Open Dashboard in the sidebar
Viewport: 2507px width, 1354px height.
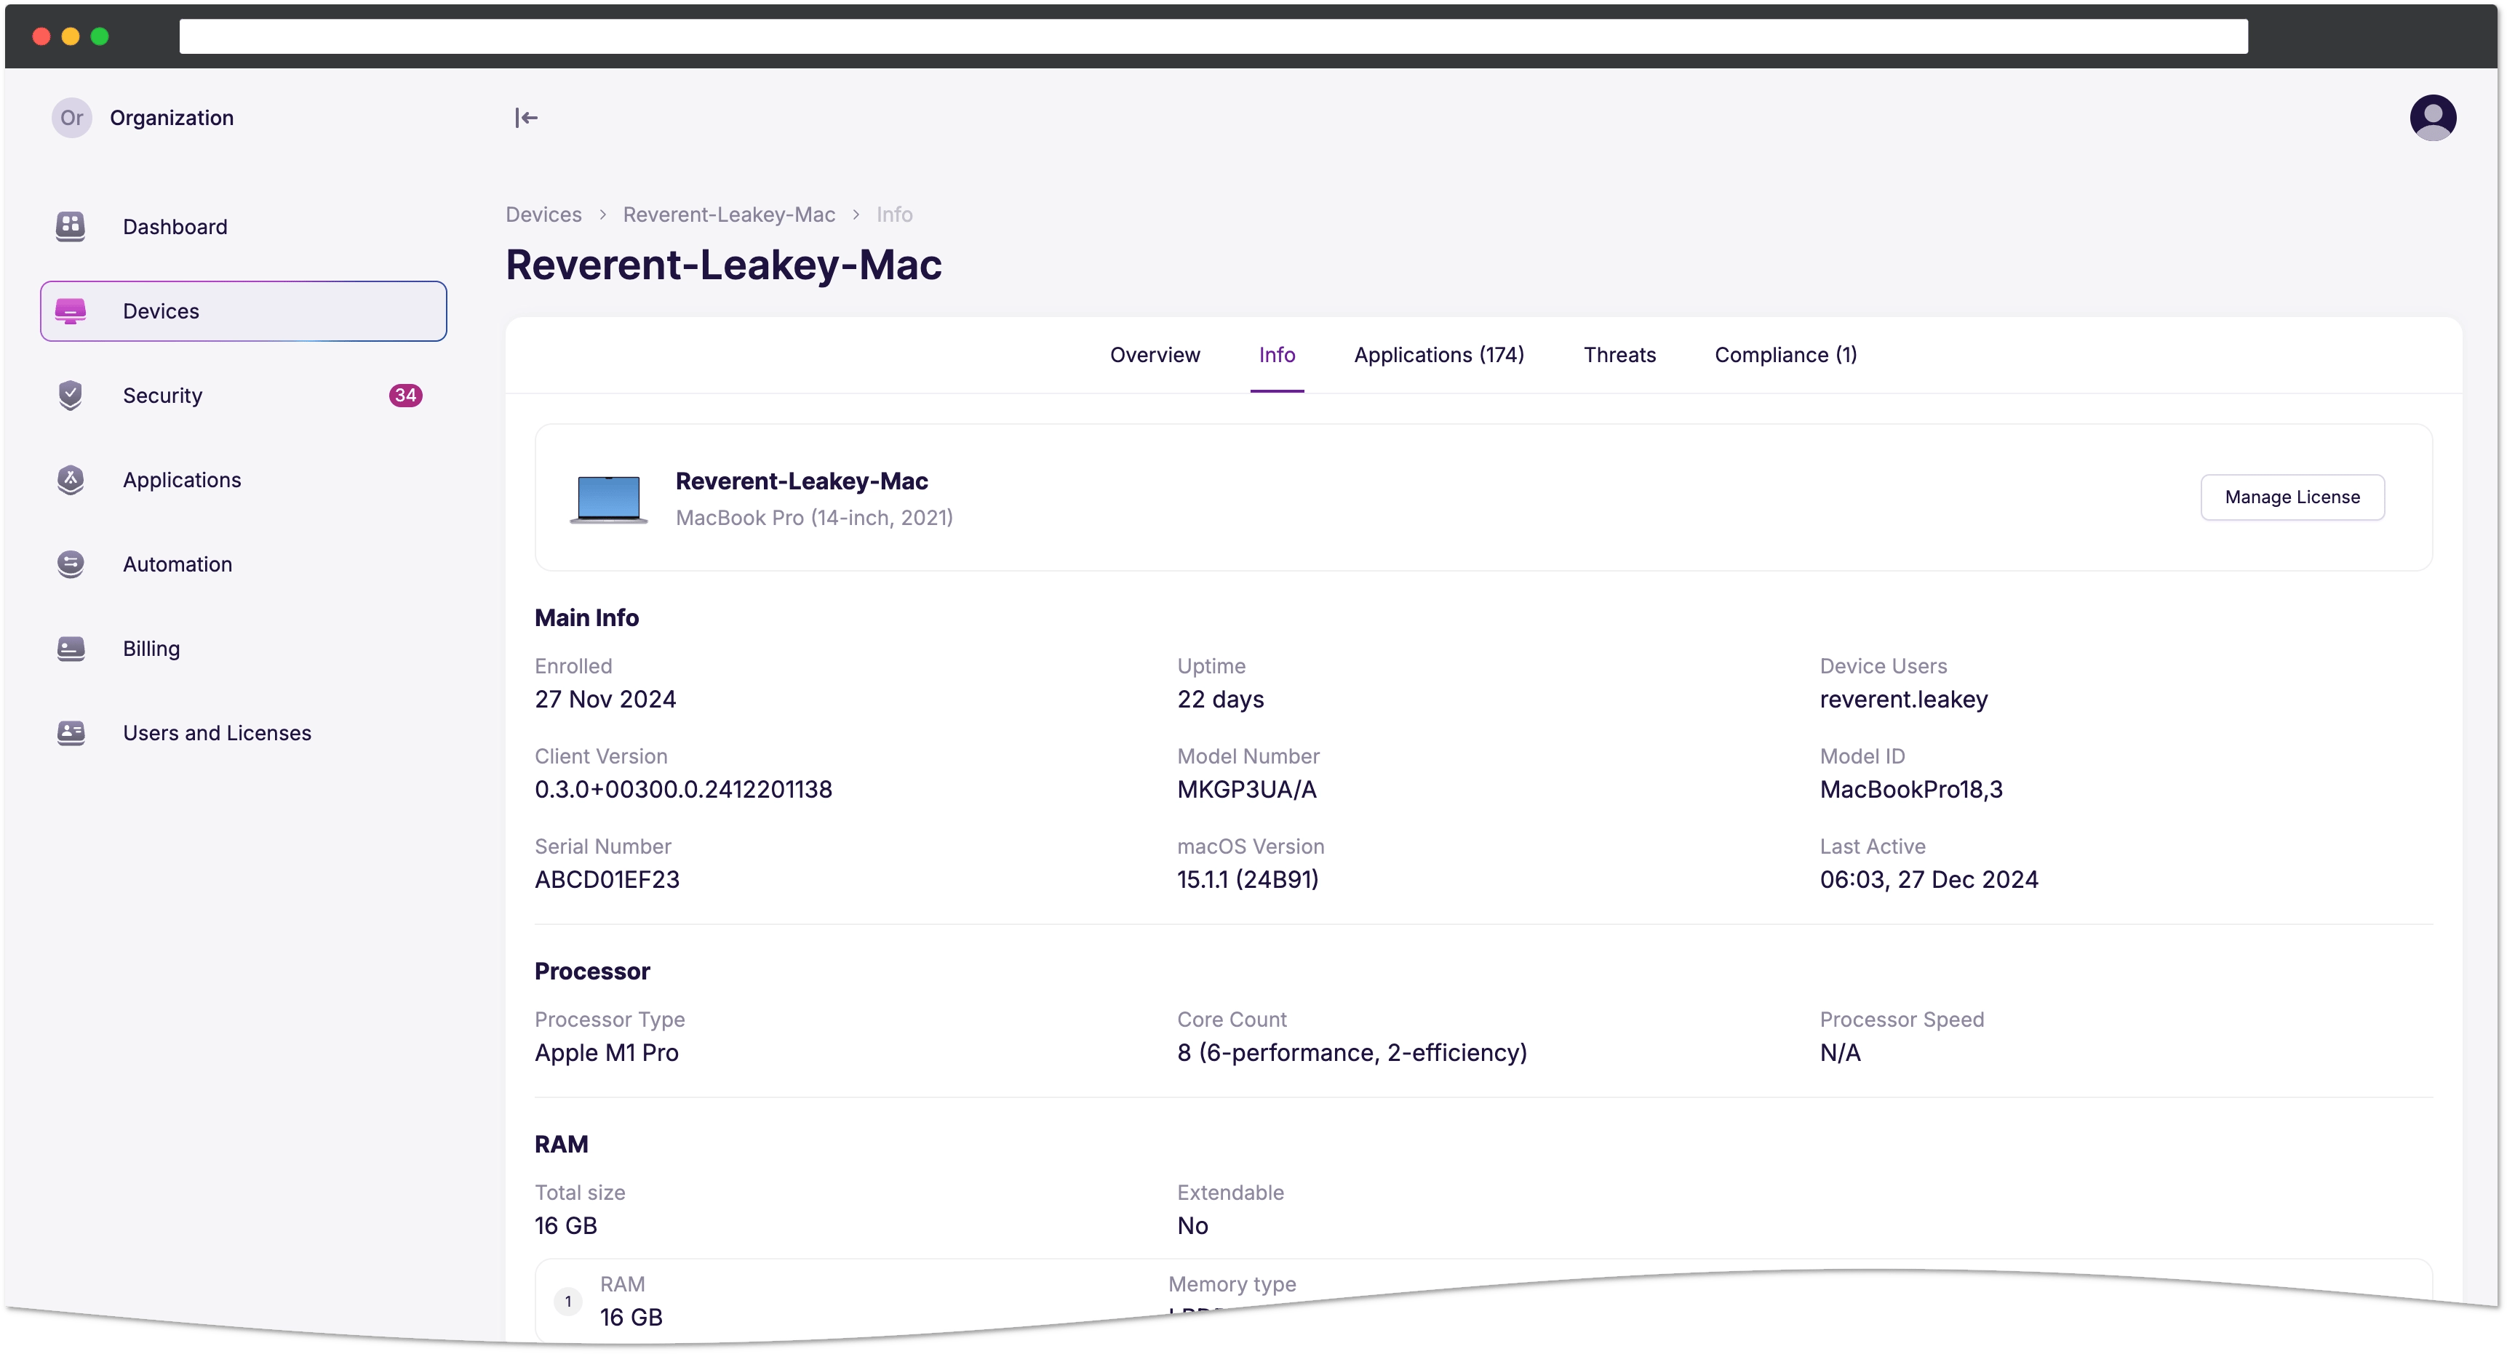click(x=243, y=227)
